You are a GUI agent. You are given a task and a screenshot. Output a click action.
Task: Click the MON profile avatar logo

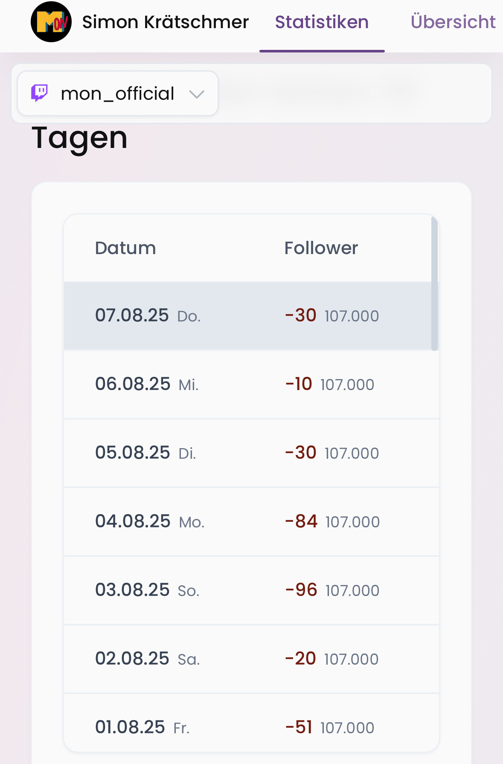coord(51,22)
